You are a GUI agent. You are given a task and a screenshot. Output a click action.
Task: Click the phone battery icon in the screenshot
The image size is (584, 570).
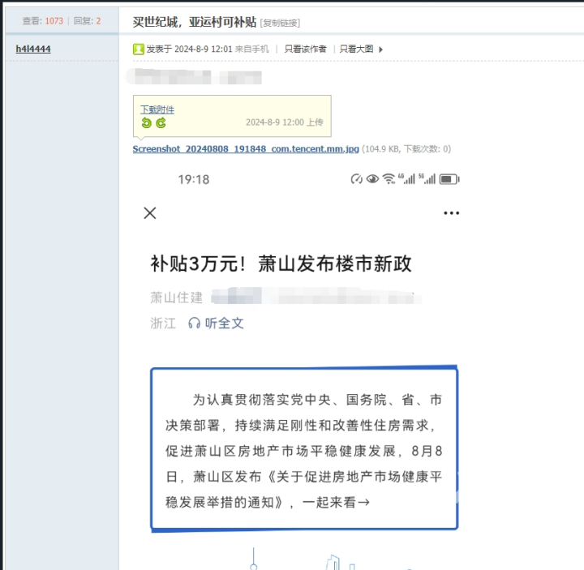449,179
